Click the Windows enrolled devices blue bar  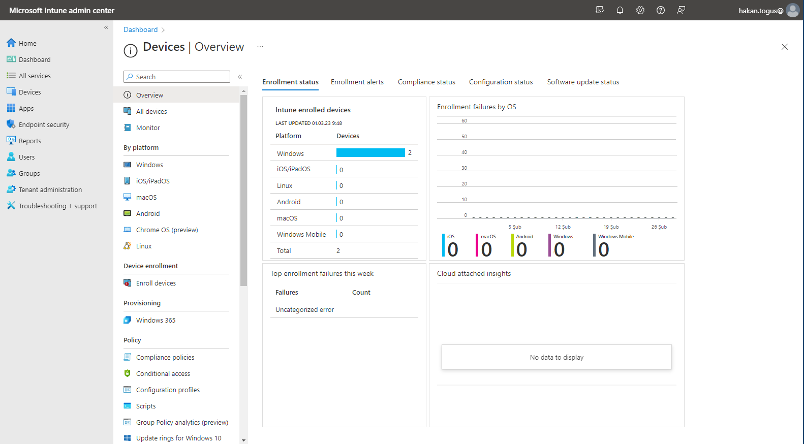tap(370, 153)
